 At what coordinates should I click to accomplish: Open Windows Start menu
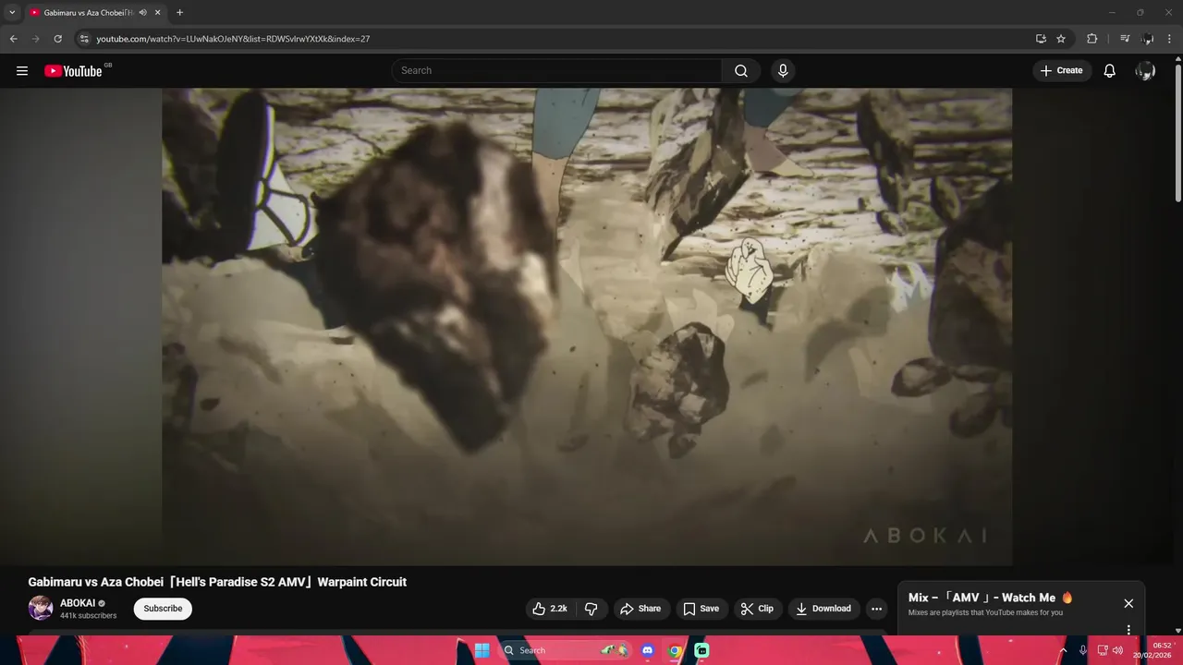point(482,650)
